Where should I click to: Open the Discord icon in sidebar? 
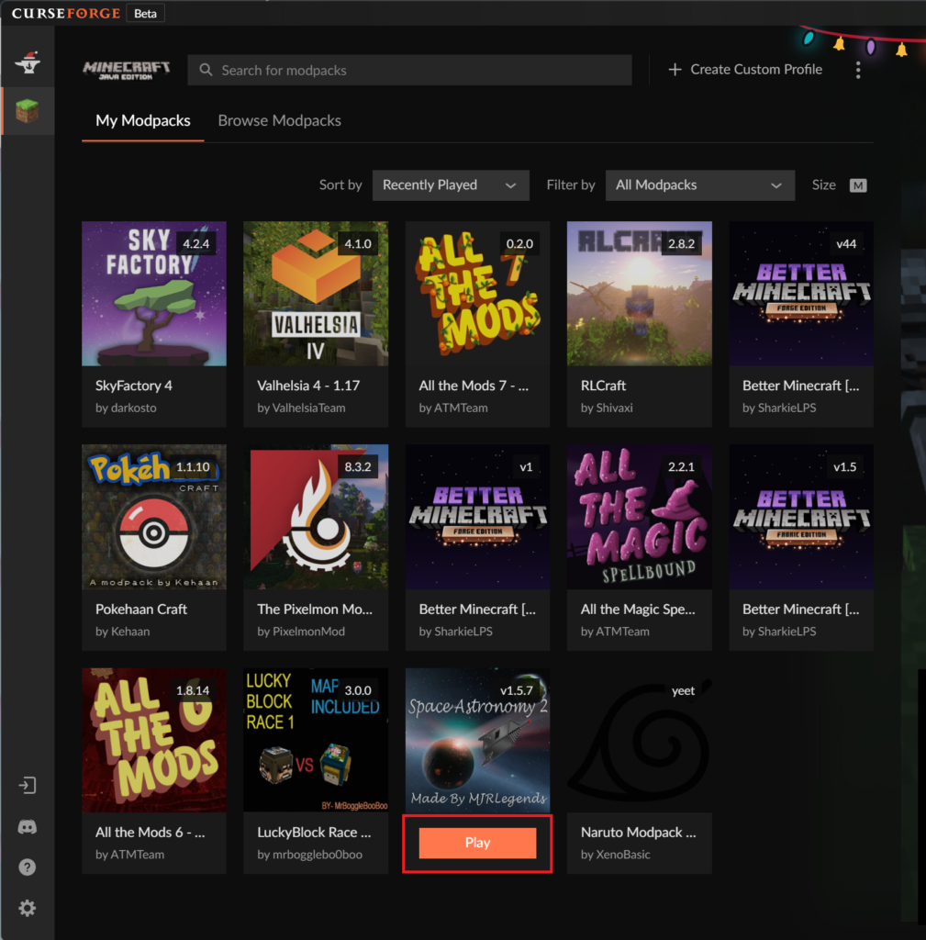pyautogui.click(x=28, y=827)
